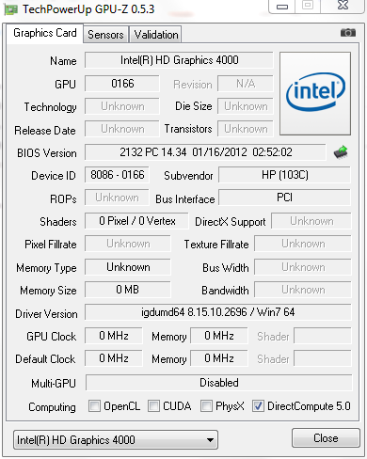Click the TechPowerUp GPU-Z 0.5.3 title
This screenshot has height=459, width=367.
coord(88,9)
